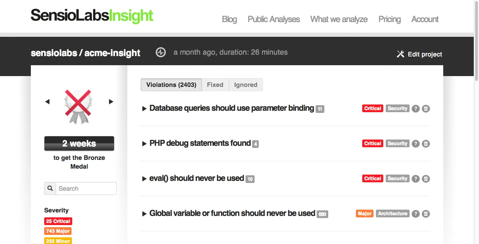The image size is (479, 244).
Task: Toggle the 25 Critical severity filter
Action: [58, 221]
